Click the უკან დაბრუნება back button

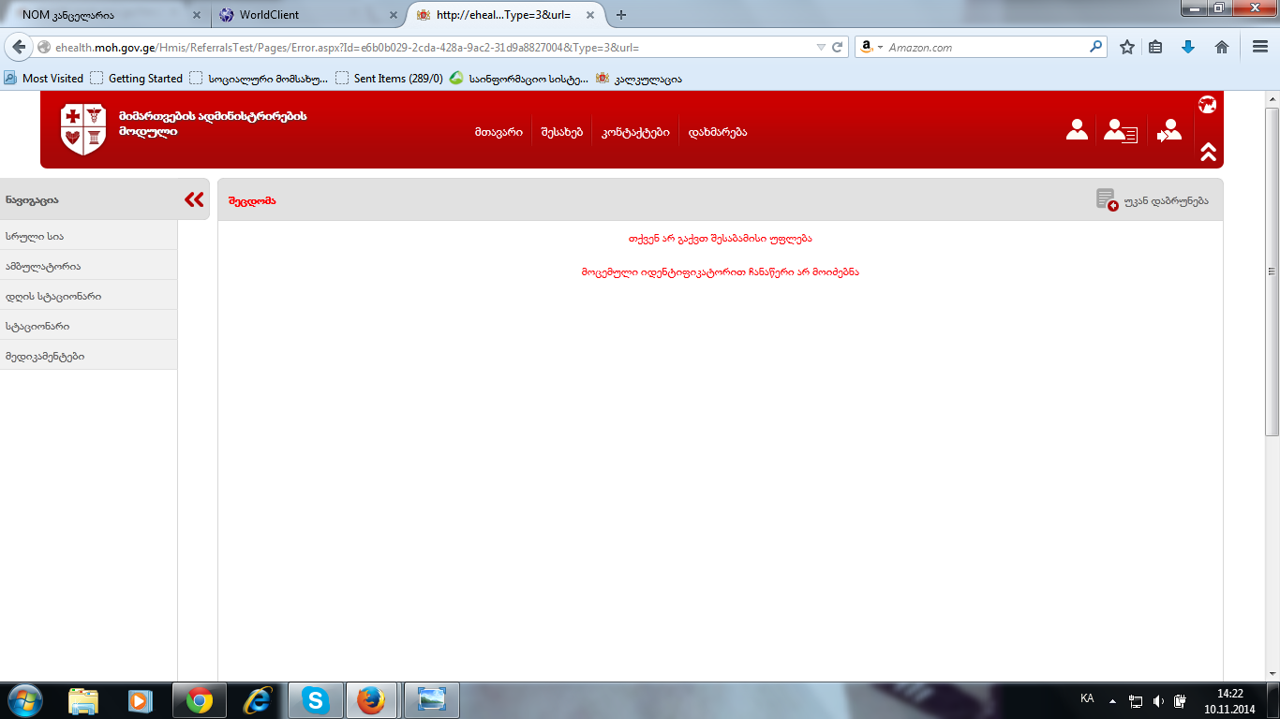(x=1153, y=200)
